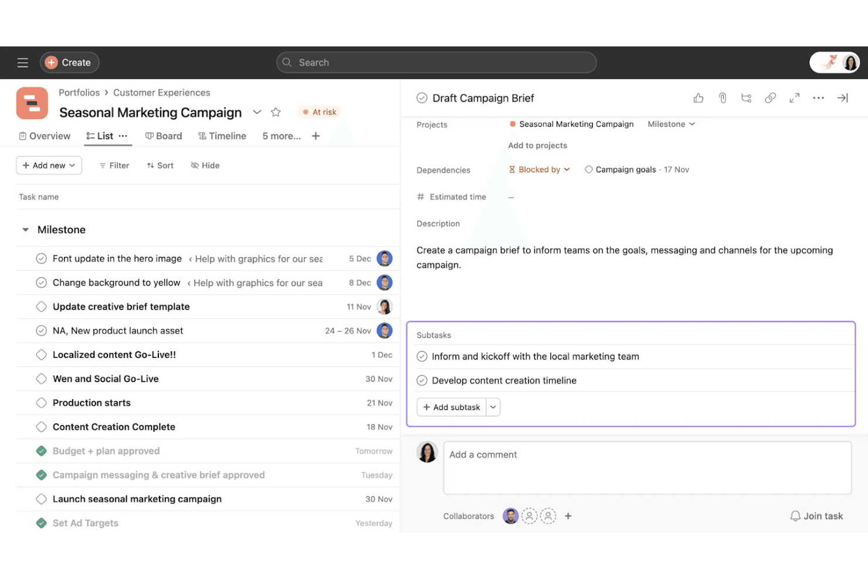Select Launch seasonal marketing campaign task

[x=137, y=499]
